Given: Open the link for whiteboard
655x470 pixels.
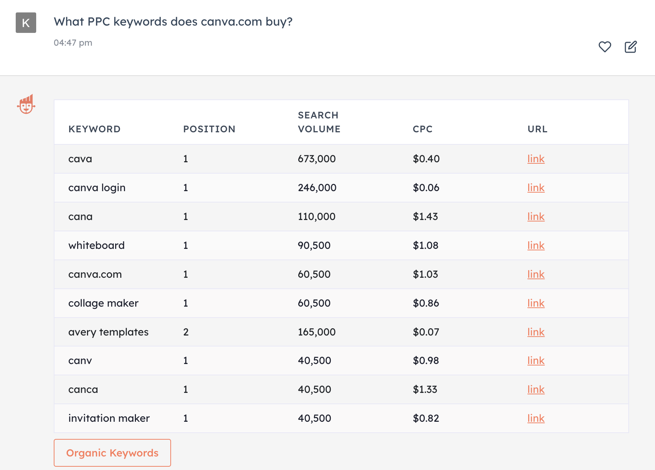Looking at the screenshot, I should click(x=536, y=245).
